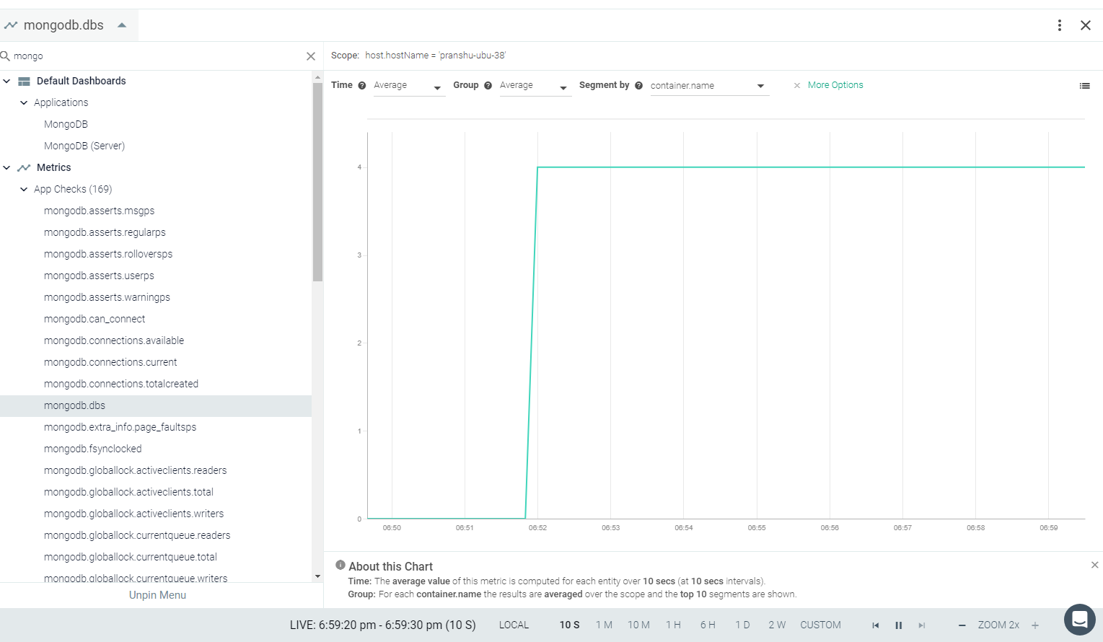Skip to the next time interval
1103x642 pixels.
pos(922,625)
